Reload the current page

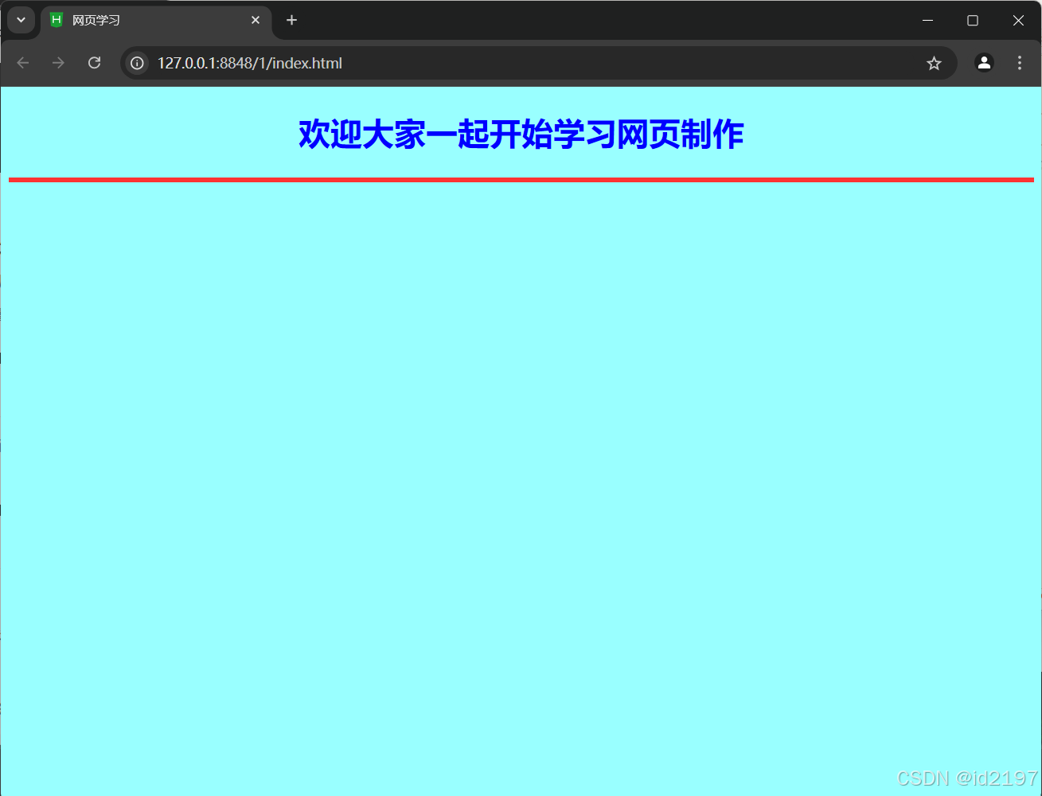click(94, 63)
